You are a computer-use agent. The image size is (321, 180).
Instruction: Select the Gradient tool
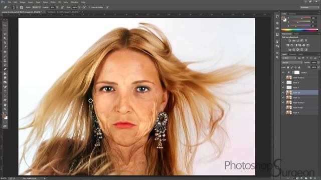pos(5,73)
